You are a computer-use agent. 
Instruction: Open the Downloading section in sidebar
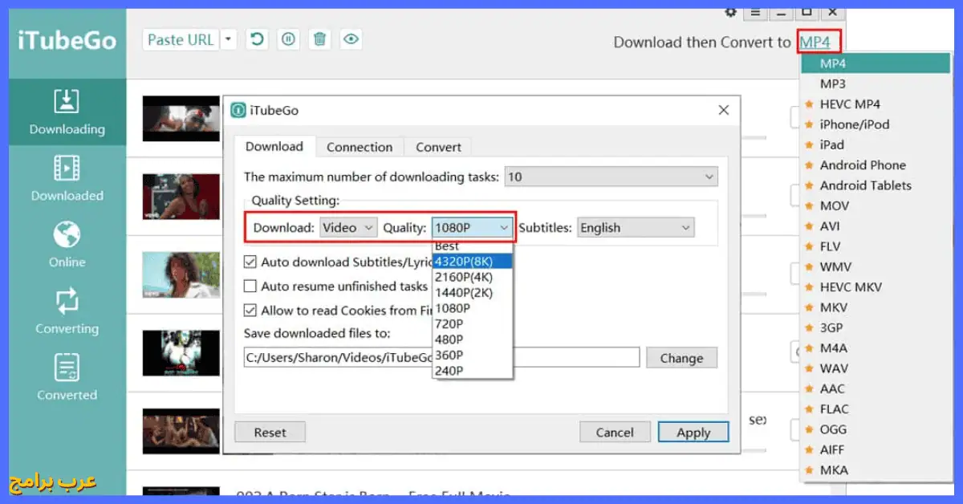[67, 112]
